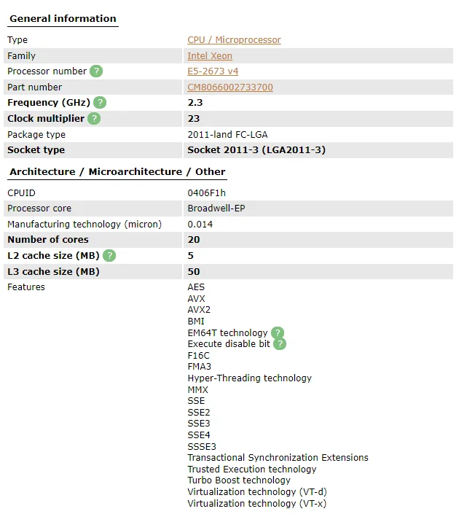The height and width of the screenshot is (514, 459).
Task: Open the E5-2673 v4 processor link
Action: click(x=213, y=71)
